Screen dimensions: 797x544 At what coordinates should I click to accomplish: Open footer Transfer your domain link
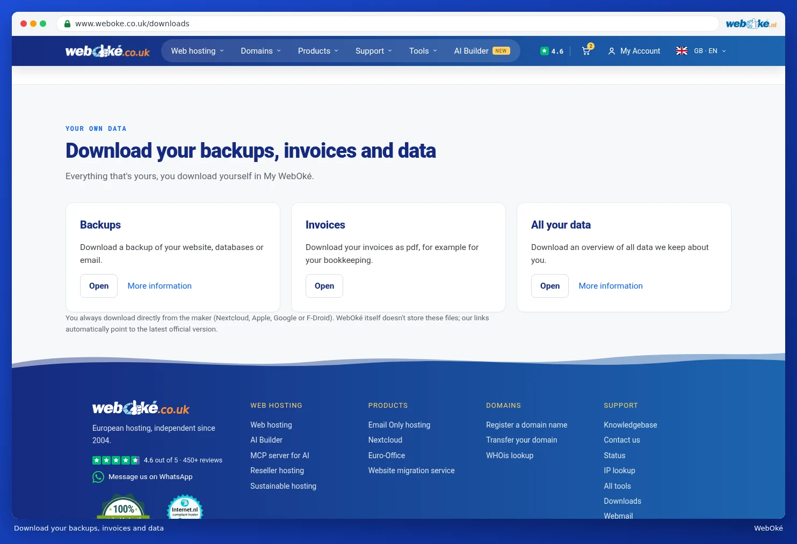(x=521, y=440)
